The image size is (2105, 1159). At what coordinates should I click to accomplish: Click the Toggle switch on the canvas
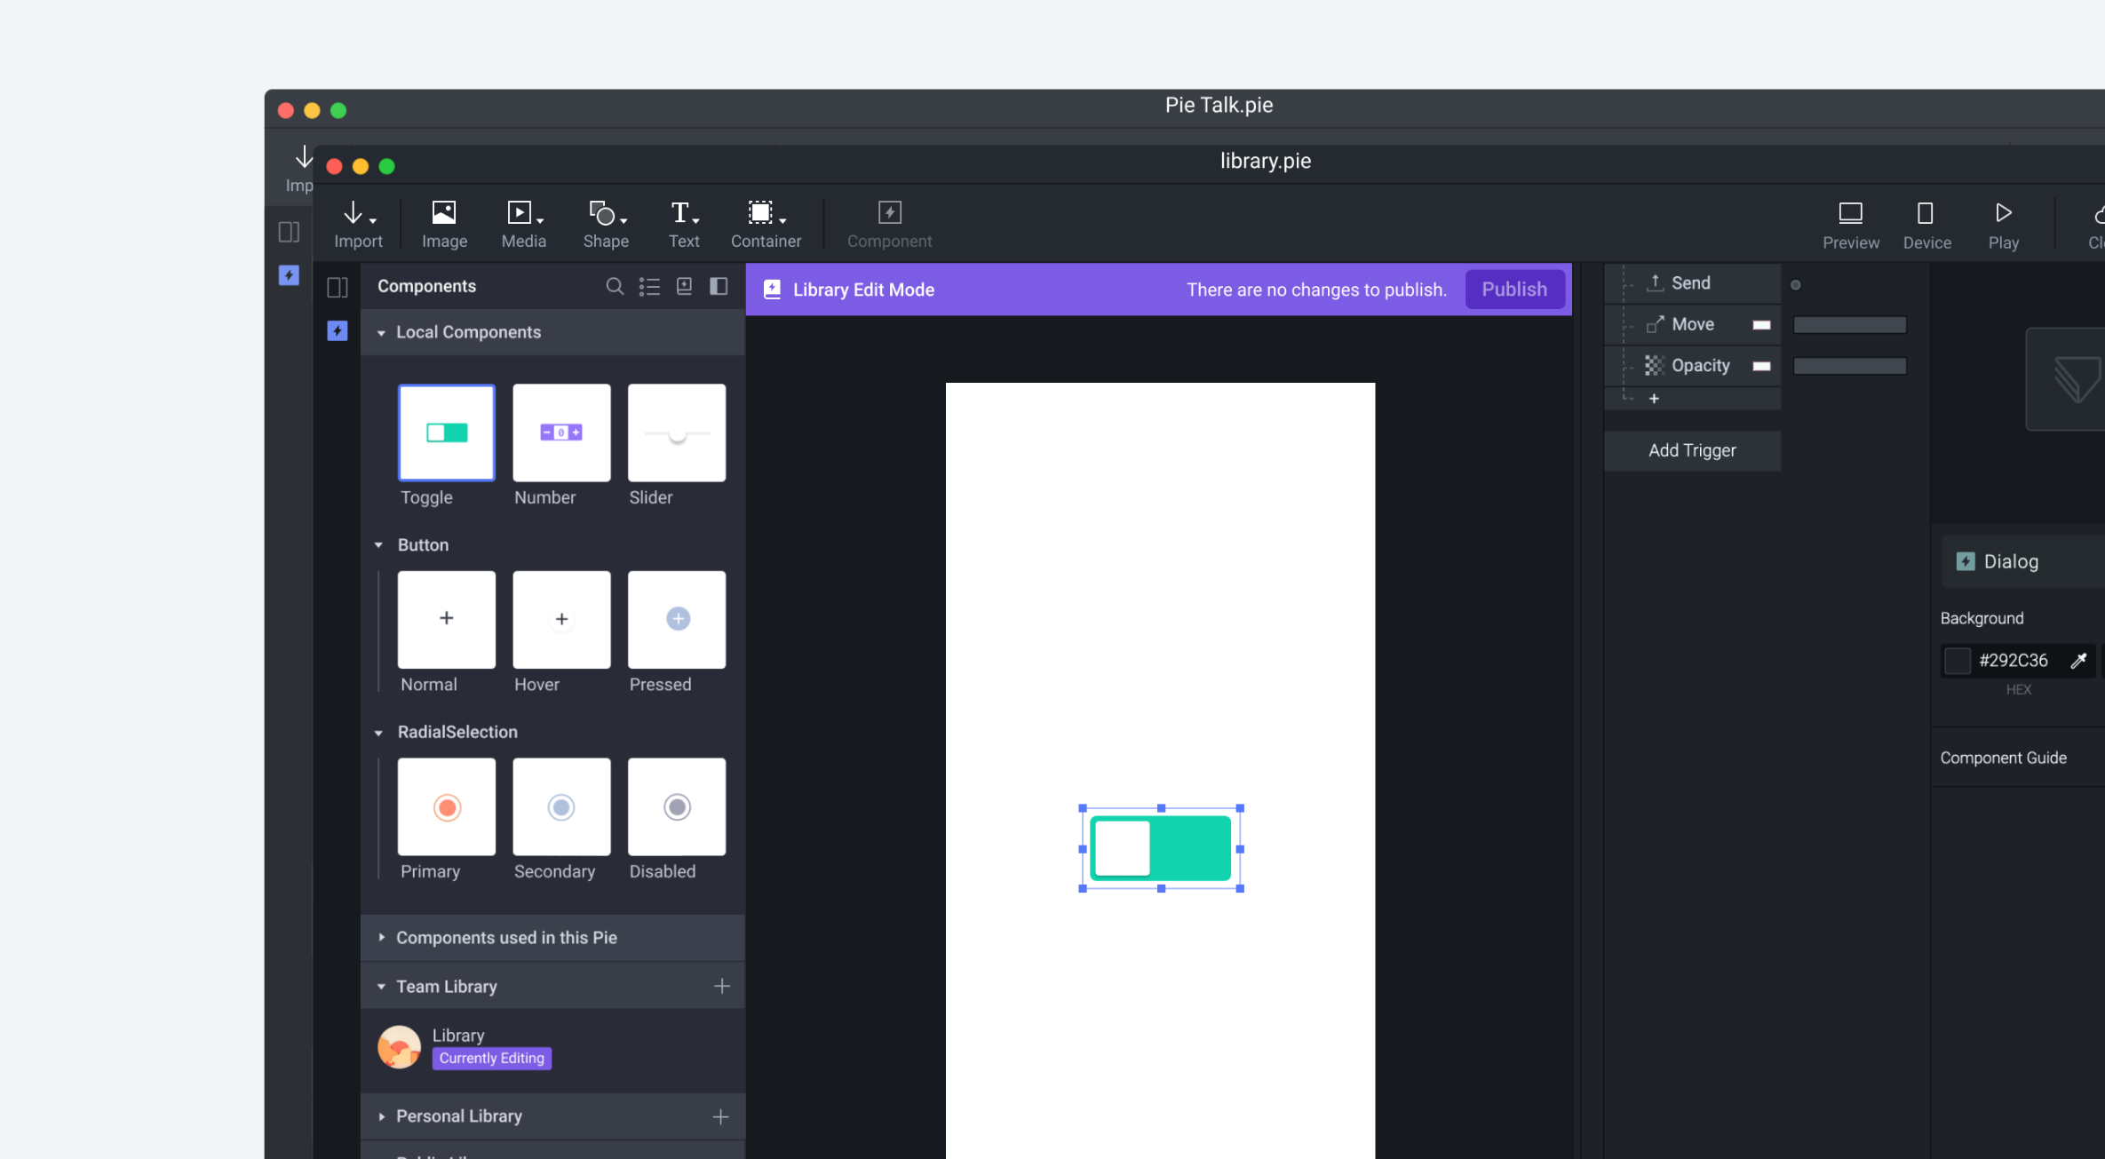(1160, 848)
